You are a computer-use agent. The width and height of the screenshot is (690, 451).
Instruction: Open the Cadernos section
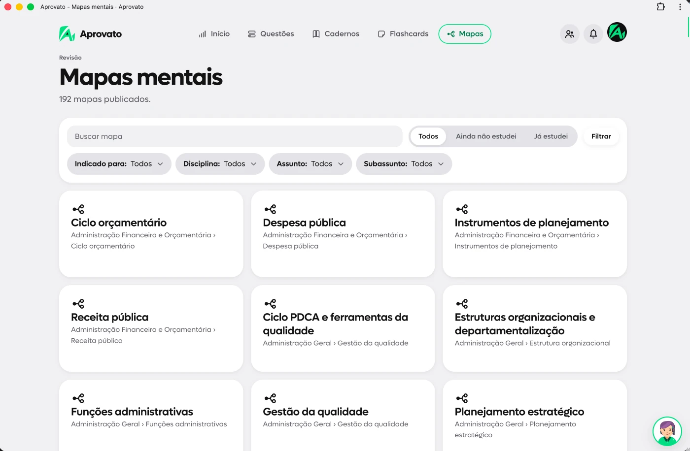[336, 34]
